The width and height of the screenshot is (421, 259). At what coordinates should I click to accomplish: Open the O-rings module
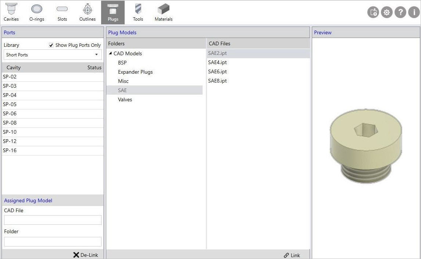pyautogui.click(x=36, y=12)
